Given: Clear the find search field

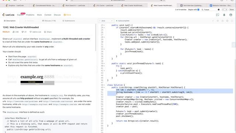Looking at the screenshot, I should 219,10.
